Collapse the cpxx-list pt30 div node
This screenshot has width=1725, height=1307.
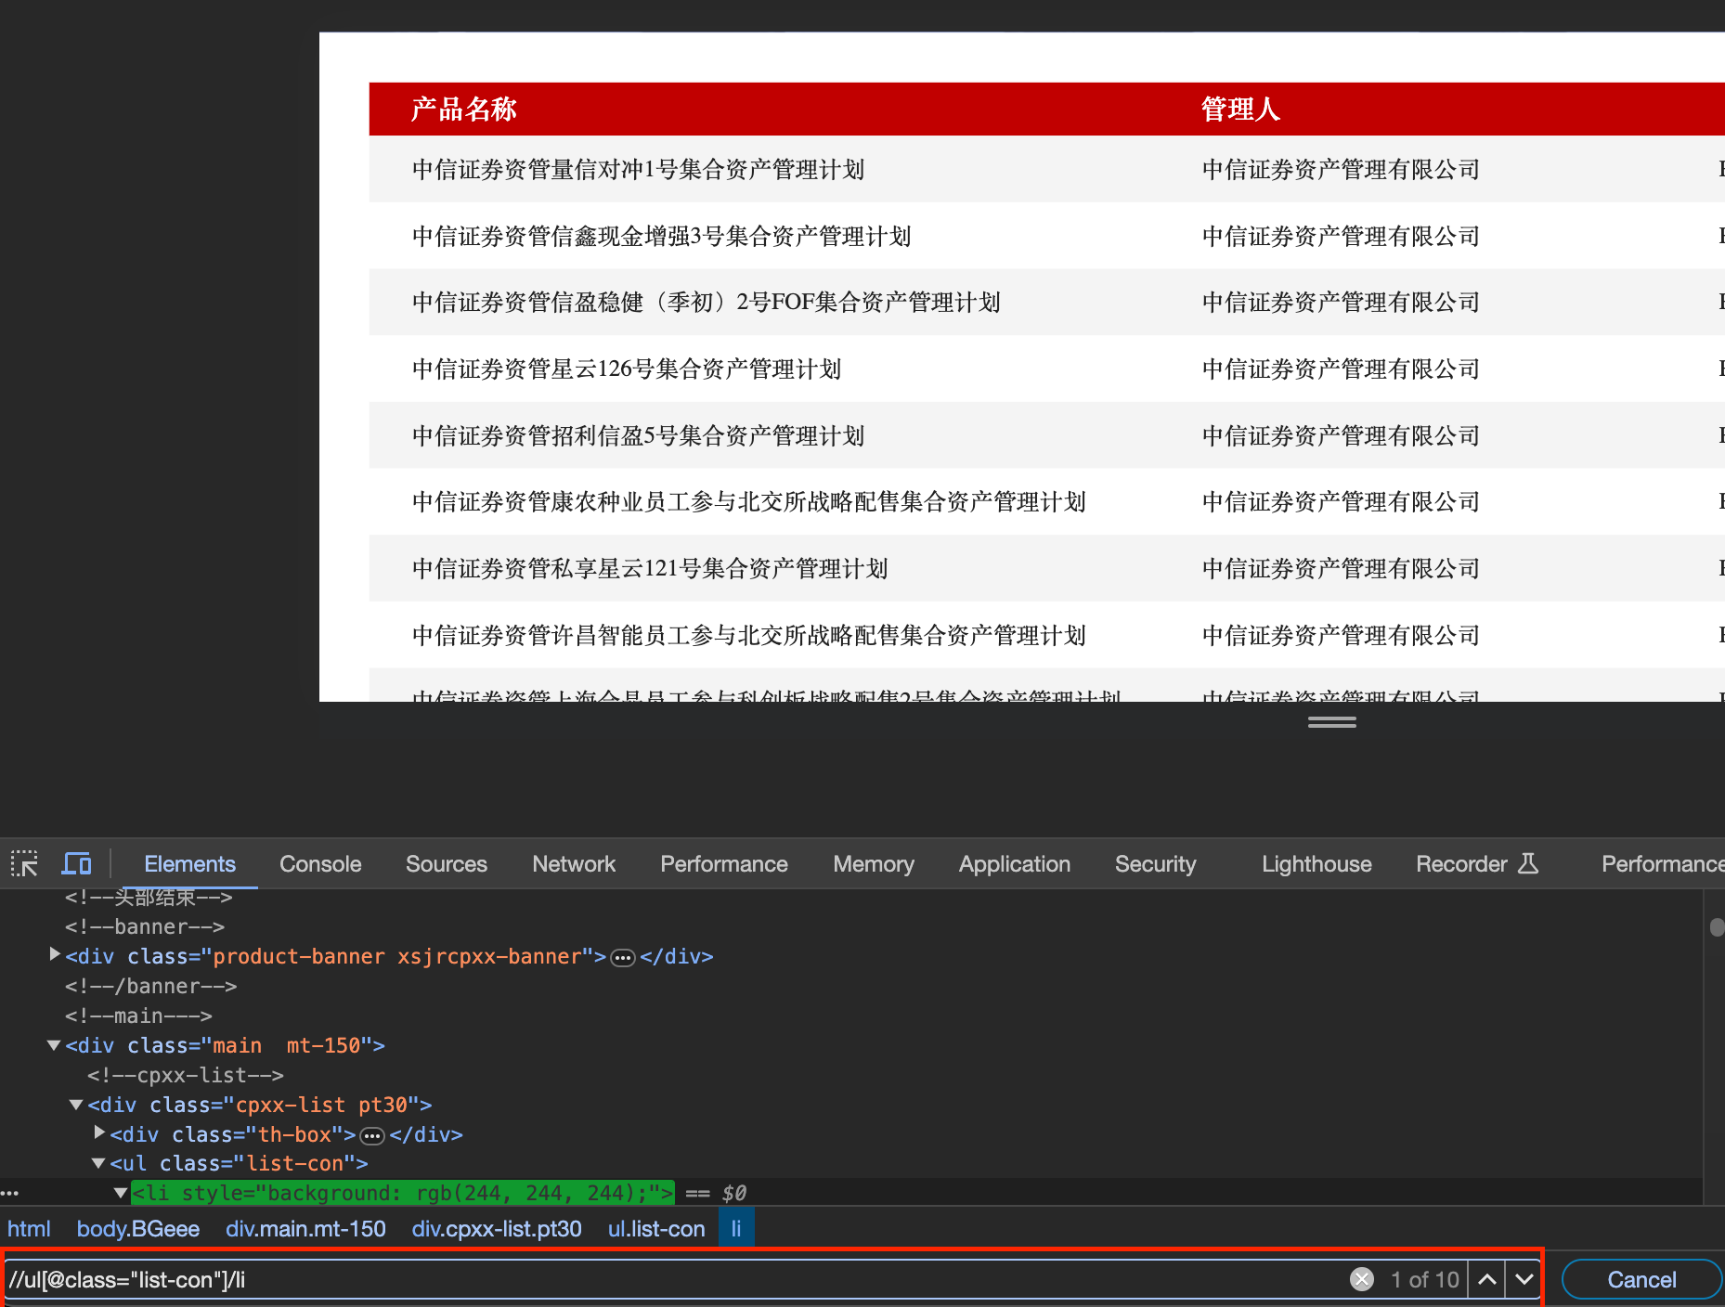coord(77,1105)
